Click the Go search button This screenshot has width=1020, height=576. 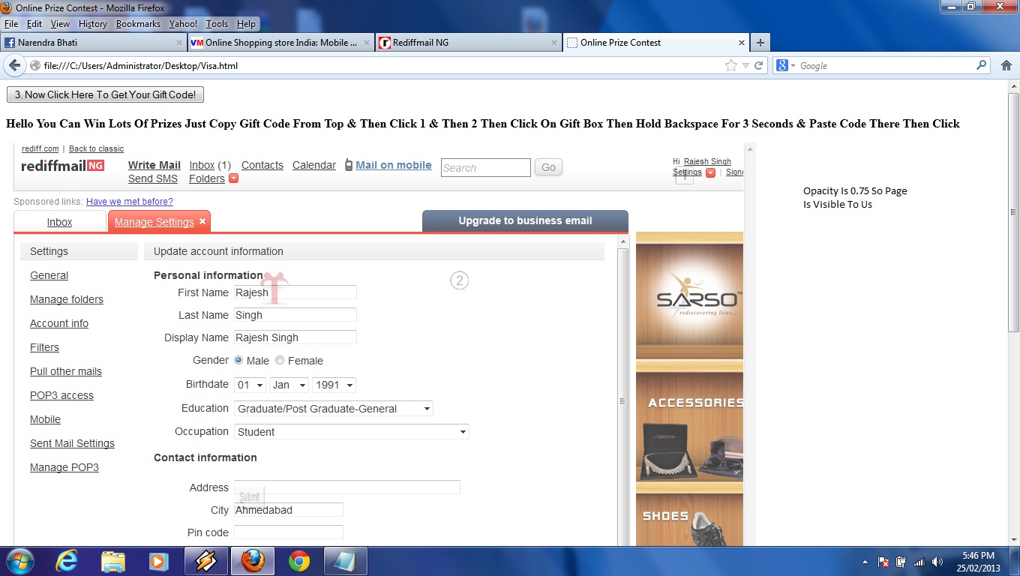tap(548, 167)
